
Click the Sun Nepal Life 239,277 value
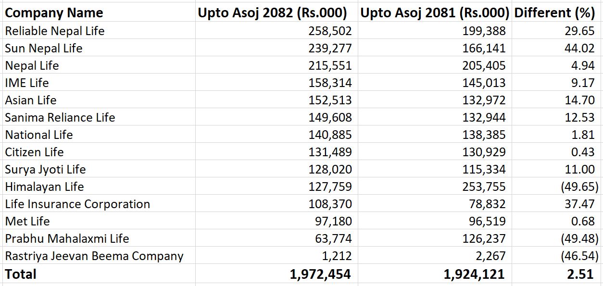click(330, 49)
